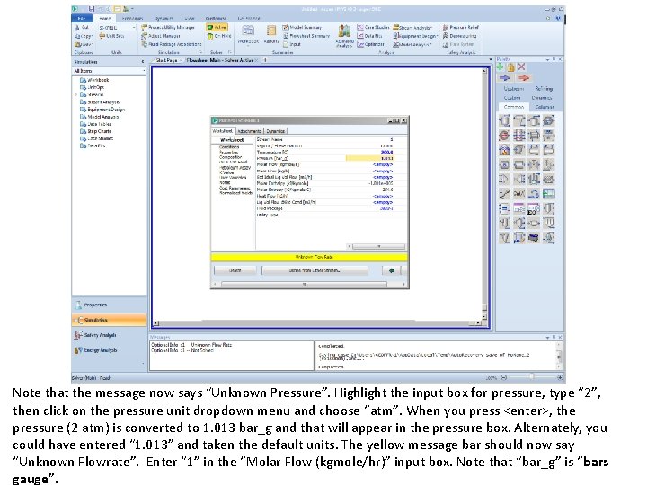This screenshot has width=647, height=485.
Task: Select Strip Charts in navigation tree
Action: click(99, 131)
